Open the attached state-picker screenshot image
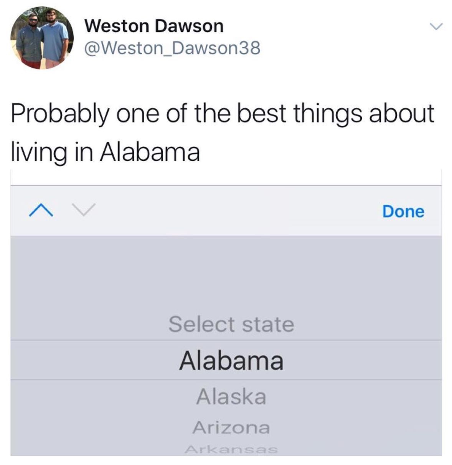Screen dimensions: 452x465 coord(226,313)
